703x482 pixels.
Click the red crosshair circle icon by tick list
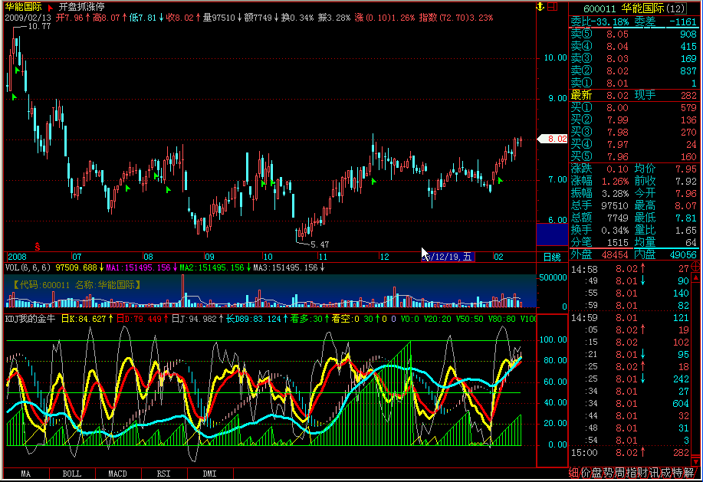click(x=695, y=267)
